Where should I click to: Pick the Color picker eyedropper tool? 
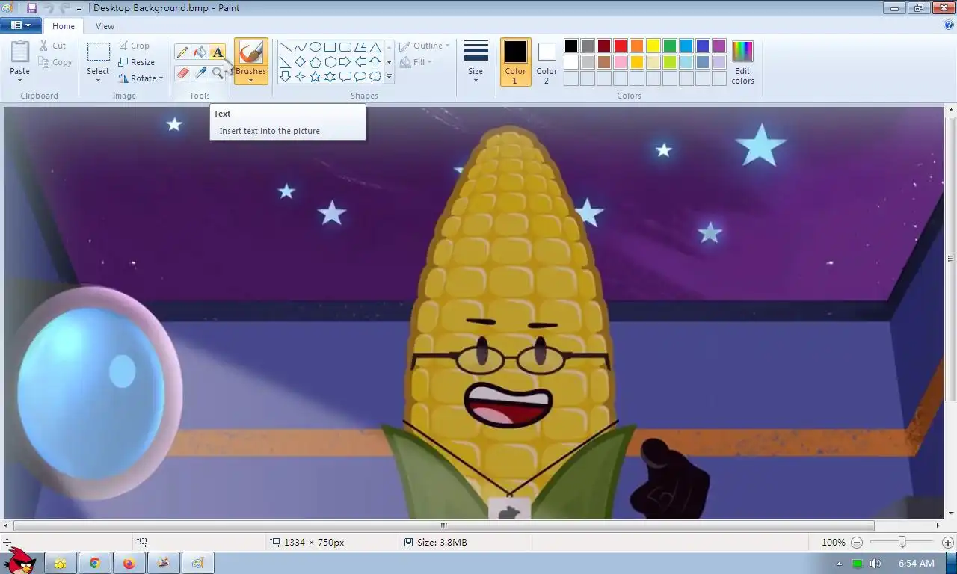(200, 72)
